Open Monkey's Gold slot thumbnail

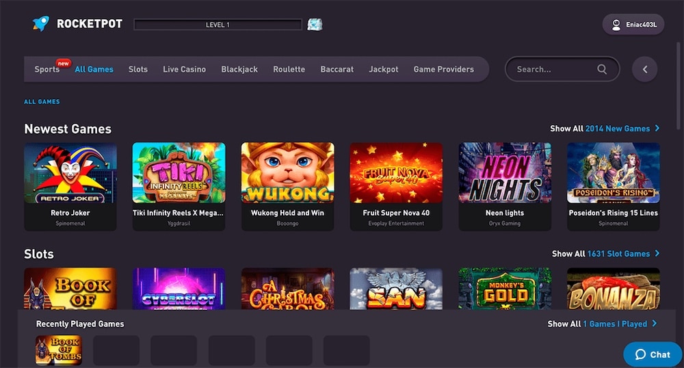coord(505,289)
